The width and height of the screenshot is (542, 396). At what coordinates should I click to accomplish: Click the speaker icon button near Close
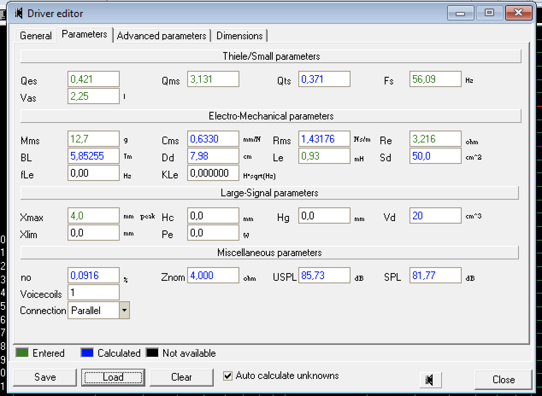430,379
